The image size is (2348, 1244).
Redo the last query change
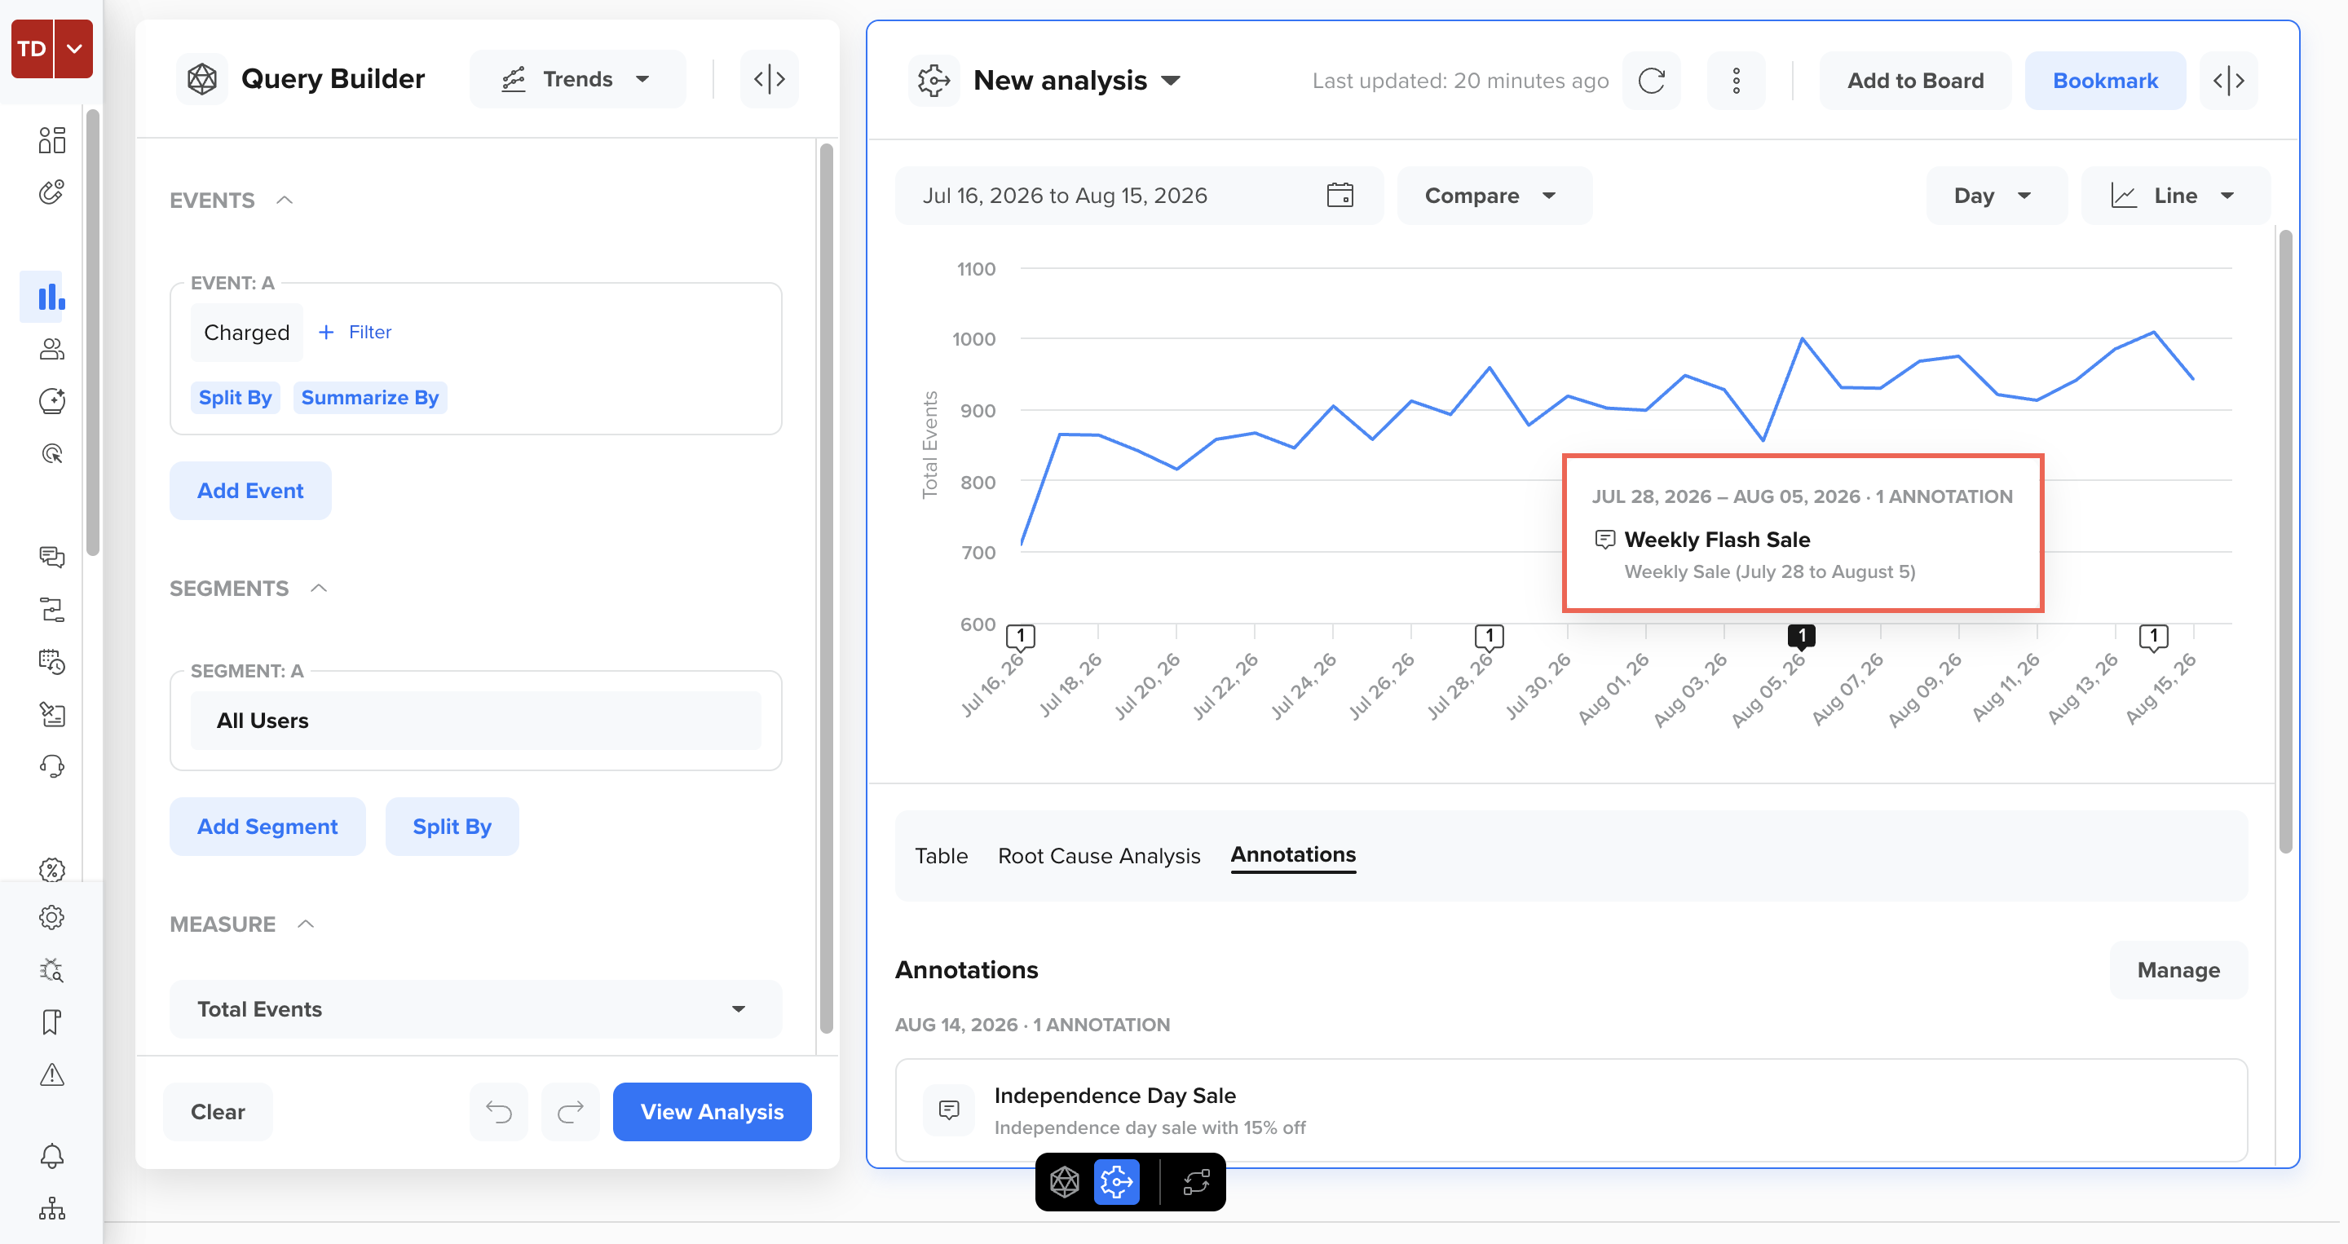(571, 1111)
